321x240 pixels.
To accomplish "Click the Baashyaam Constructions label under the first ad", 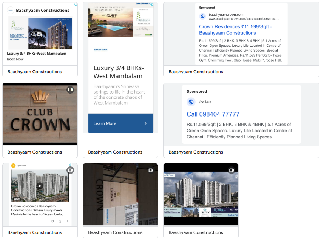I will pos(35,72).
